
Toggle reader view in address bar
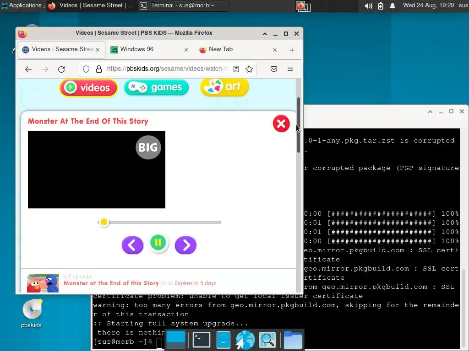coord(236,69)
